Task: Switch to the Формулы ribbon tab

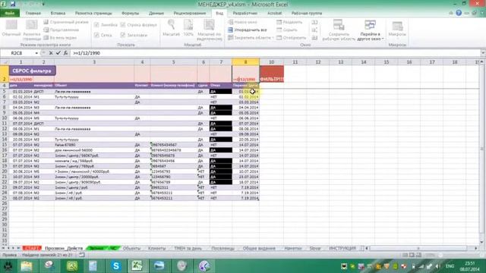Action: [130, 14]
